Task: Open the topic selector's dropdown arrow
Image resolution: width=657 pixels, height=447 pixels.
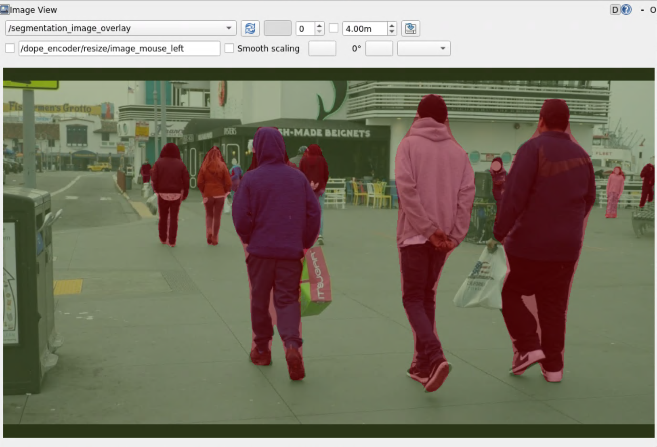Action: 229,28
